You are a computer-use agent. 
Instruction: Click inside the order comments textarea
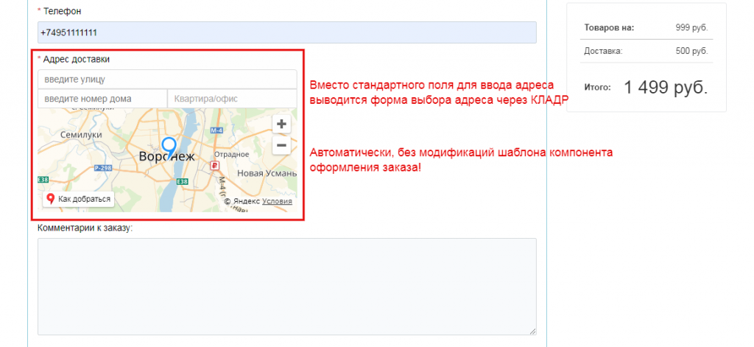tap(286, 287)
